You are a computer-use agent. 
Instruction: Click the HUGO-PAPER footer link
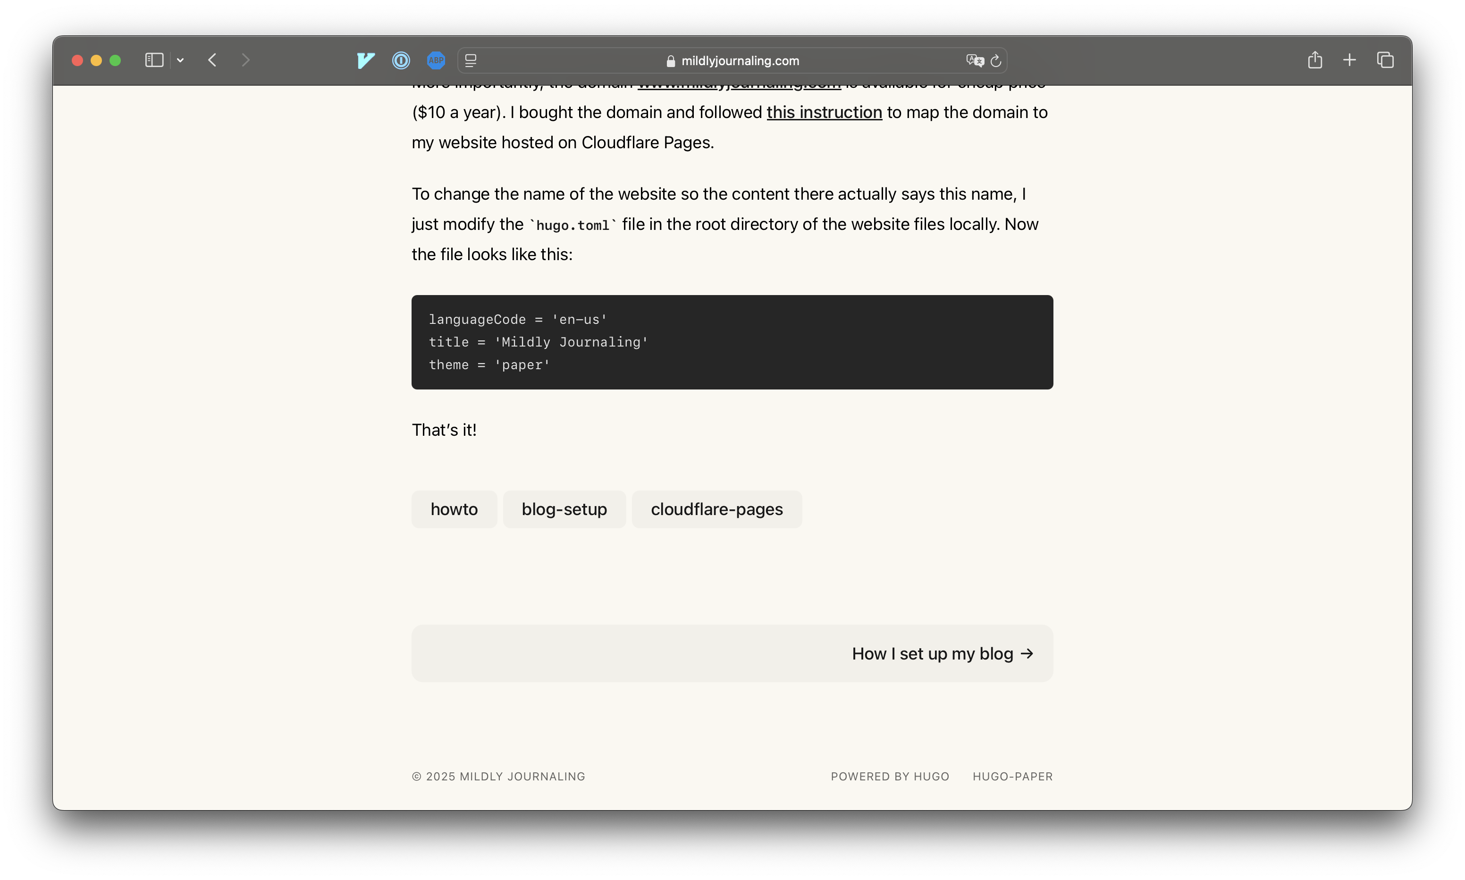[x=1012, y=775]
